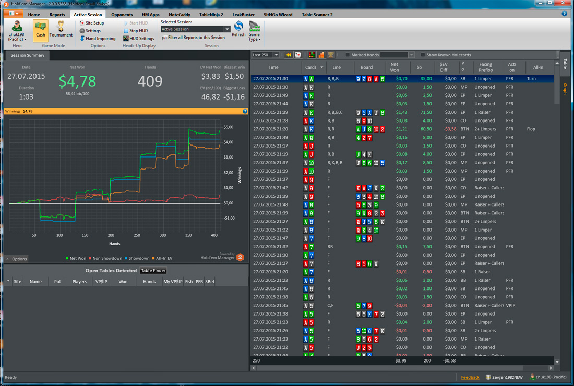
Task: Click zhuk198 (Pacific) in status bar
Action: click(x=548, y=377)
